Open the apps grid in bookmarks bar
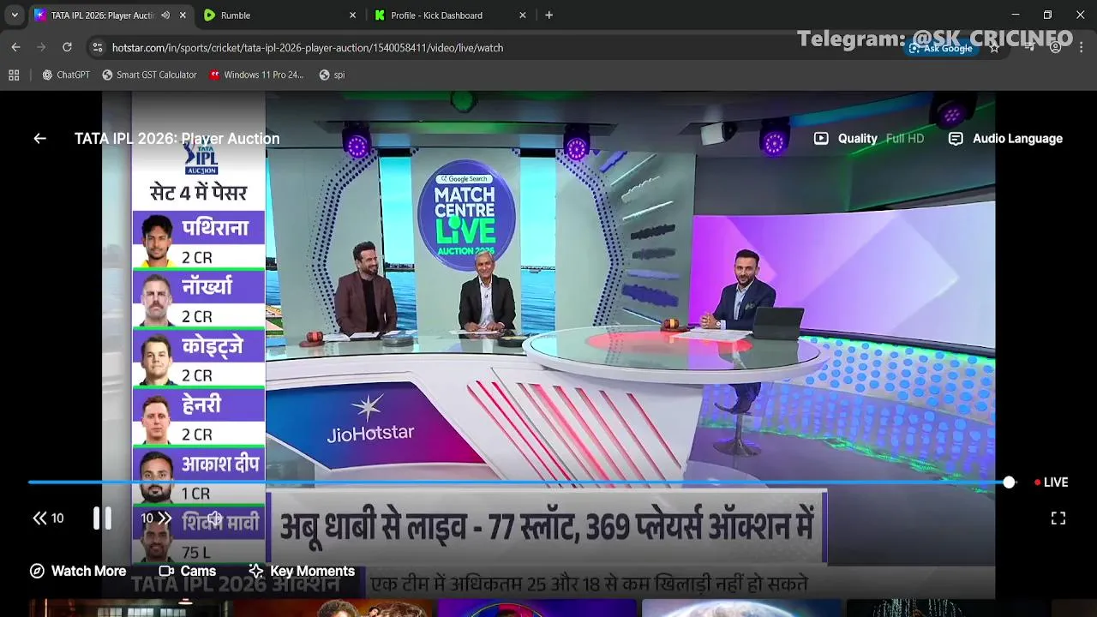The image size is (1097, 617). [x=14, y=75]
